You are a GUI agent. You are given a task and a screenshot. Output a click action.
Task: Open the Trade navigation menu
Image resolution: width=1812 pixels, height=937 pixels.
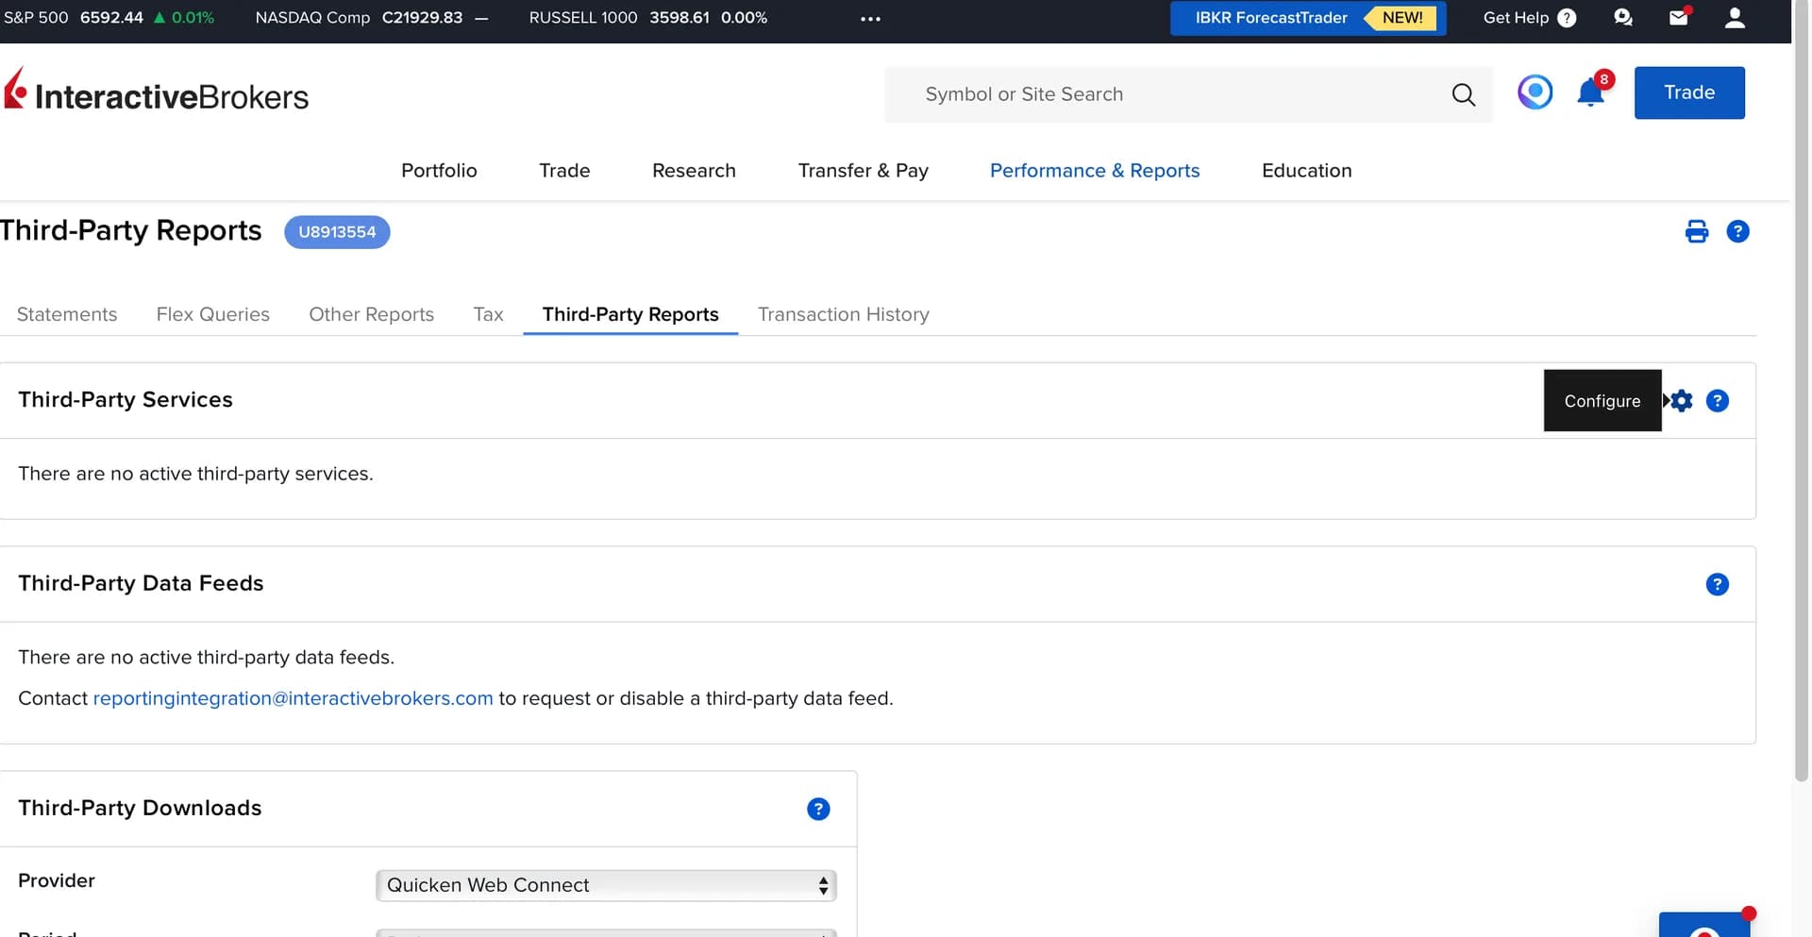pyautogui.click(x=564, y=171)
